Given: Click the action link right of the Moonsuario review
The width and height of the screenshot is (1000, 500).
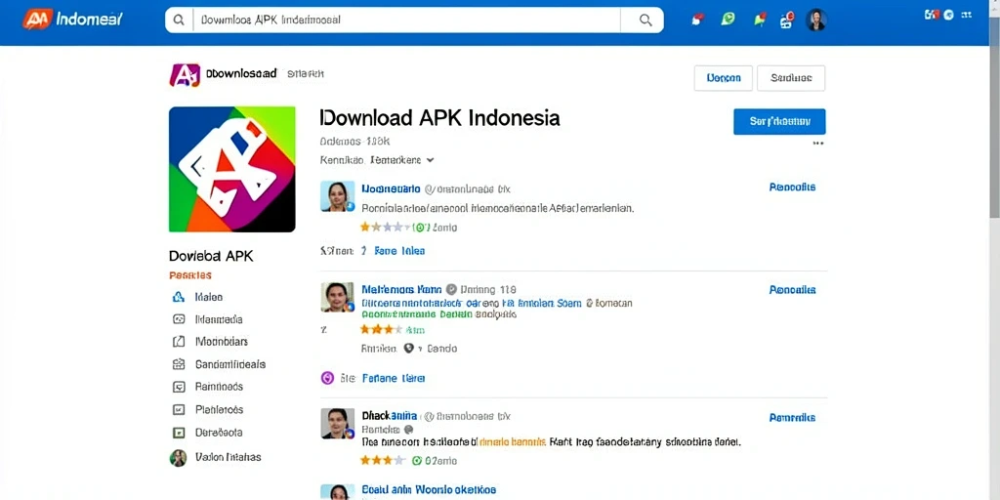Looking at the screenshot, I should 792,187.
